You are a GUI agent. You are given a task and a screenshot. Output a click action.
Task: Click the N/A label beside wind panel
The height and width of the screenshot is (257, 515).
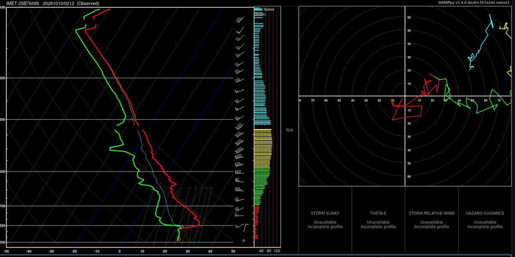point(290,130)
